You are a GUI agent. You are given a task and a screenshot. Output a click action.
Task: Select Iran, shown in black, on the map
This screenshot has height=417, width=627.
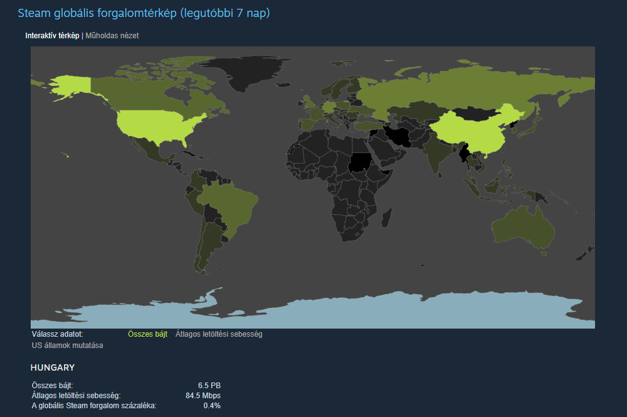point(399,135)
